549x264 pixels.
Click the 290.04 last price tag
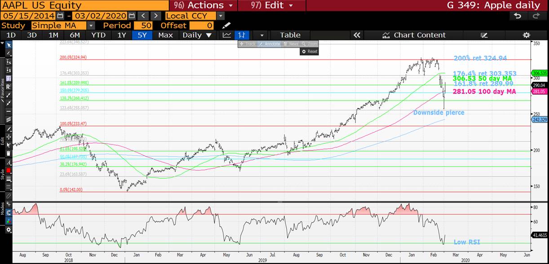click(x=539, y=85)
